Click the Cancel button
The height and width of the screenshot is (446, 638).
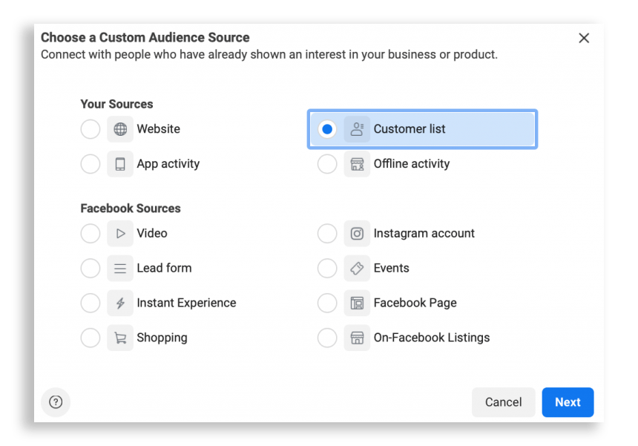[x=503, y=402]
